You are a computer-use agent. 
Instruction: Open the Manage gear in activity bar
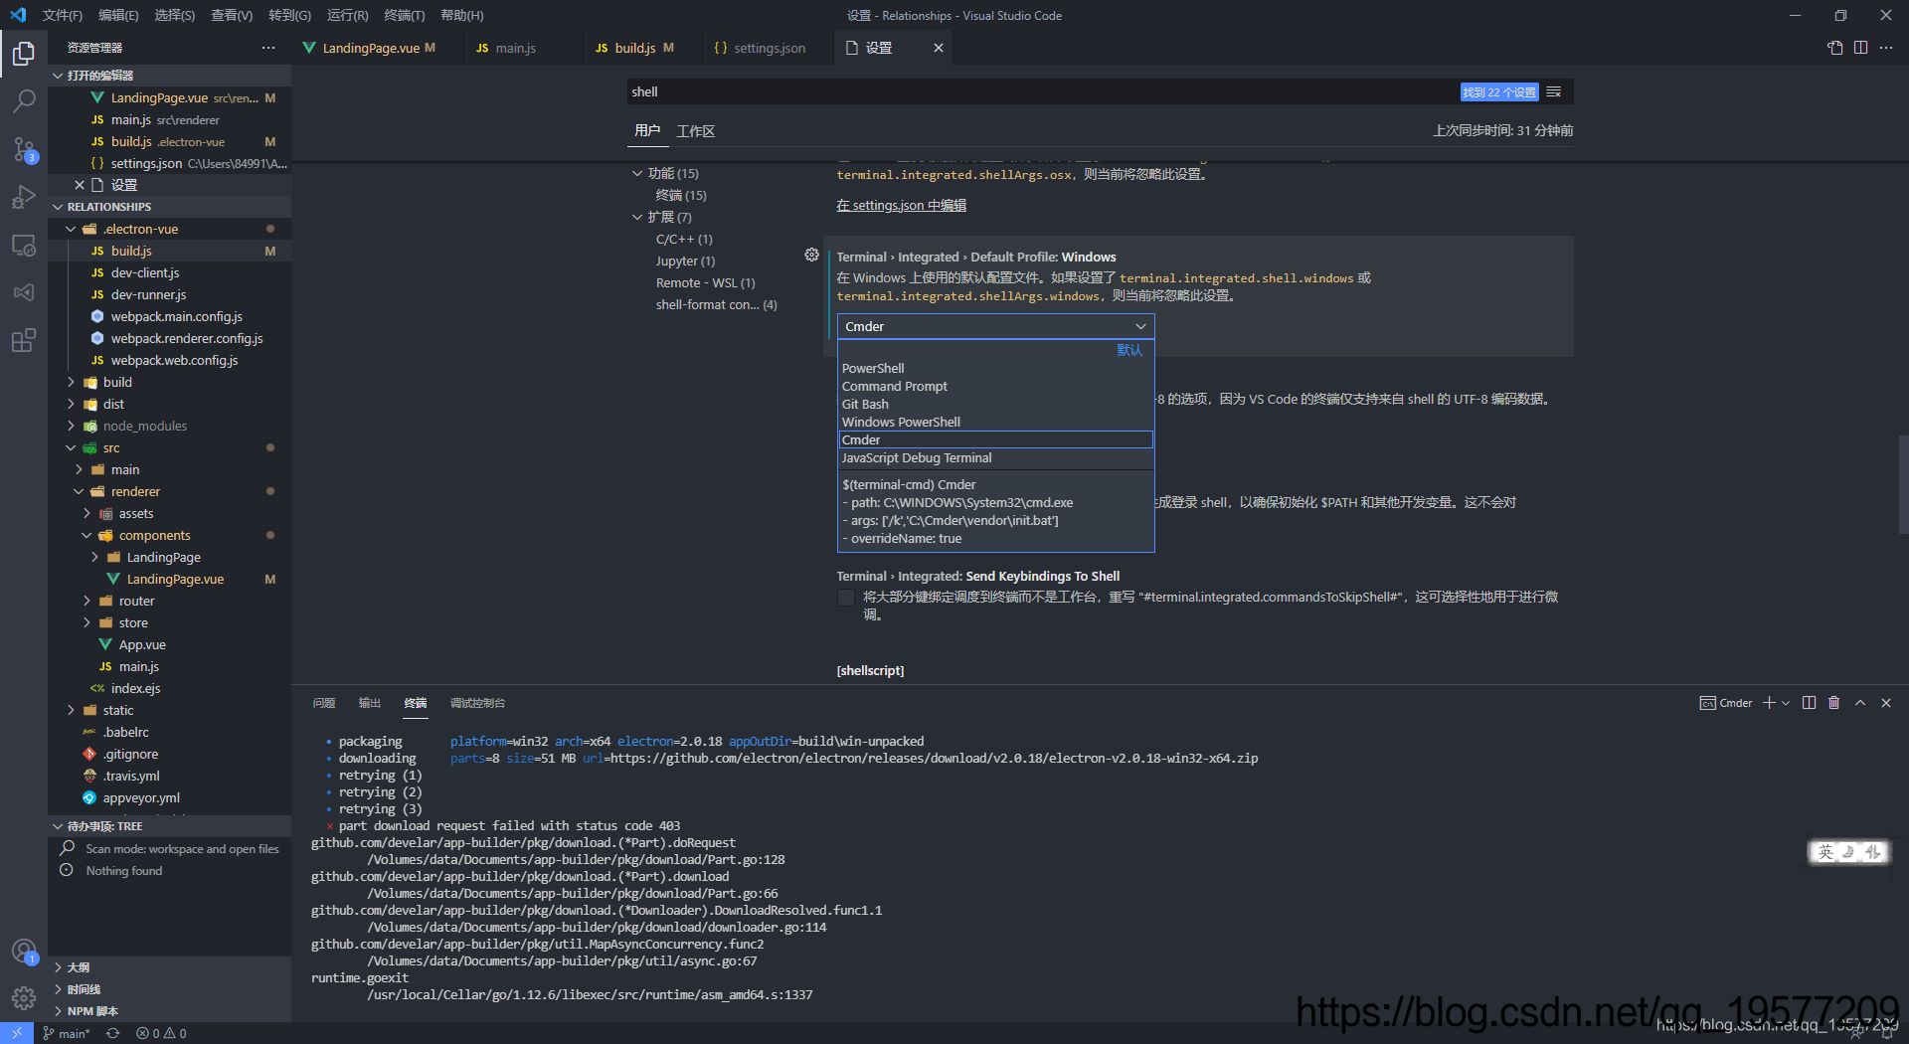pos(24,997)
